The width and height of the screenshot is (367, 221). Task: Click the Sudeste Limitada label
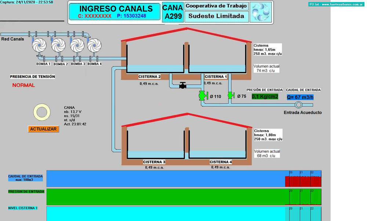point(216,16)
